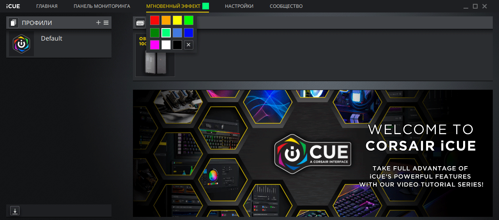Pick the black color swatch
The height and width of the screenshot is (220, 499).
coord(177,45)
